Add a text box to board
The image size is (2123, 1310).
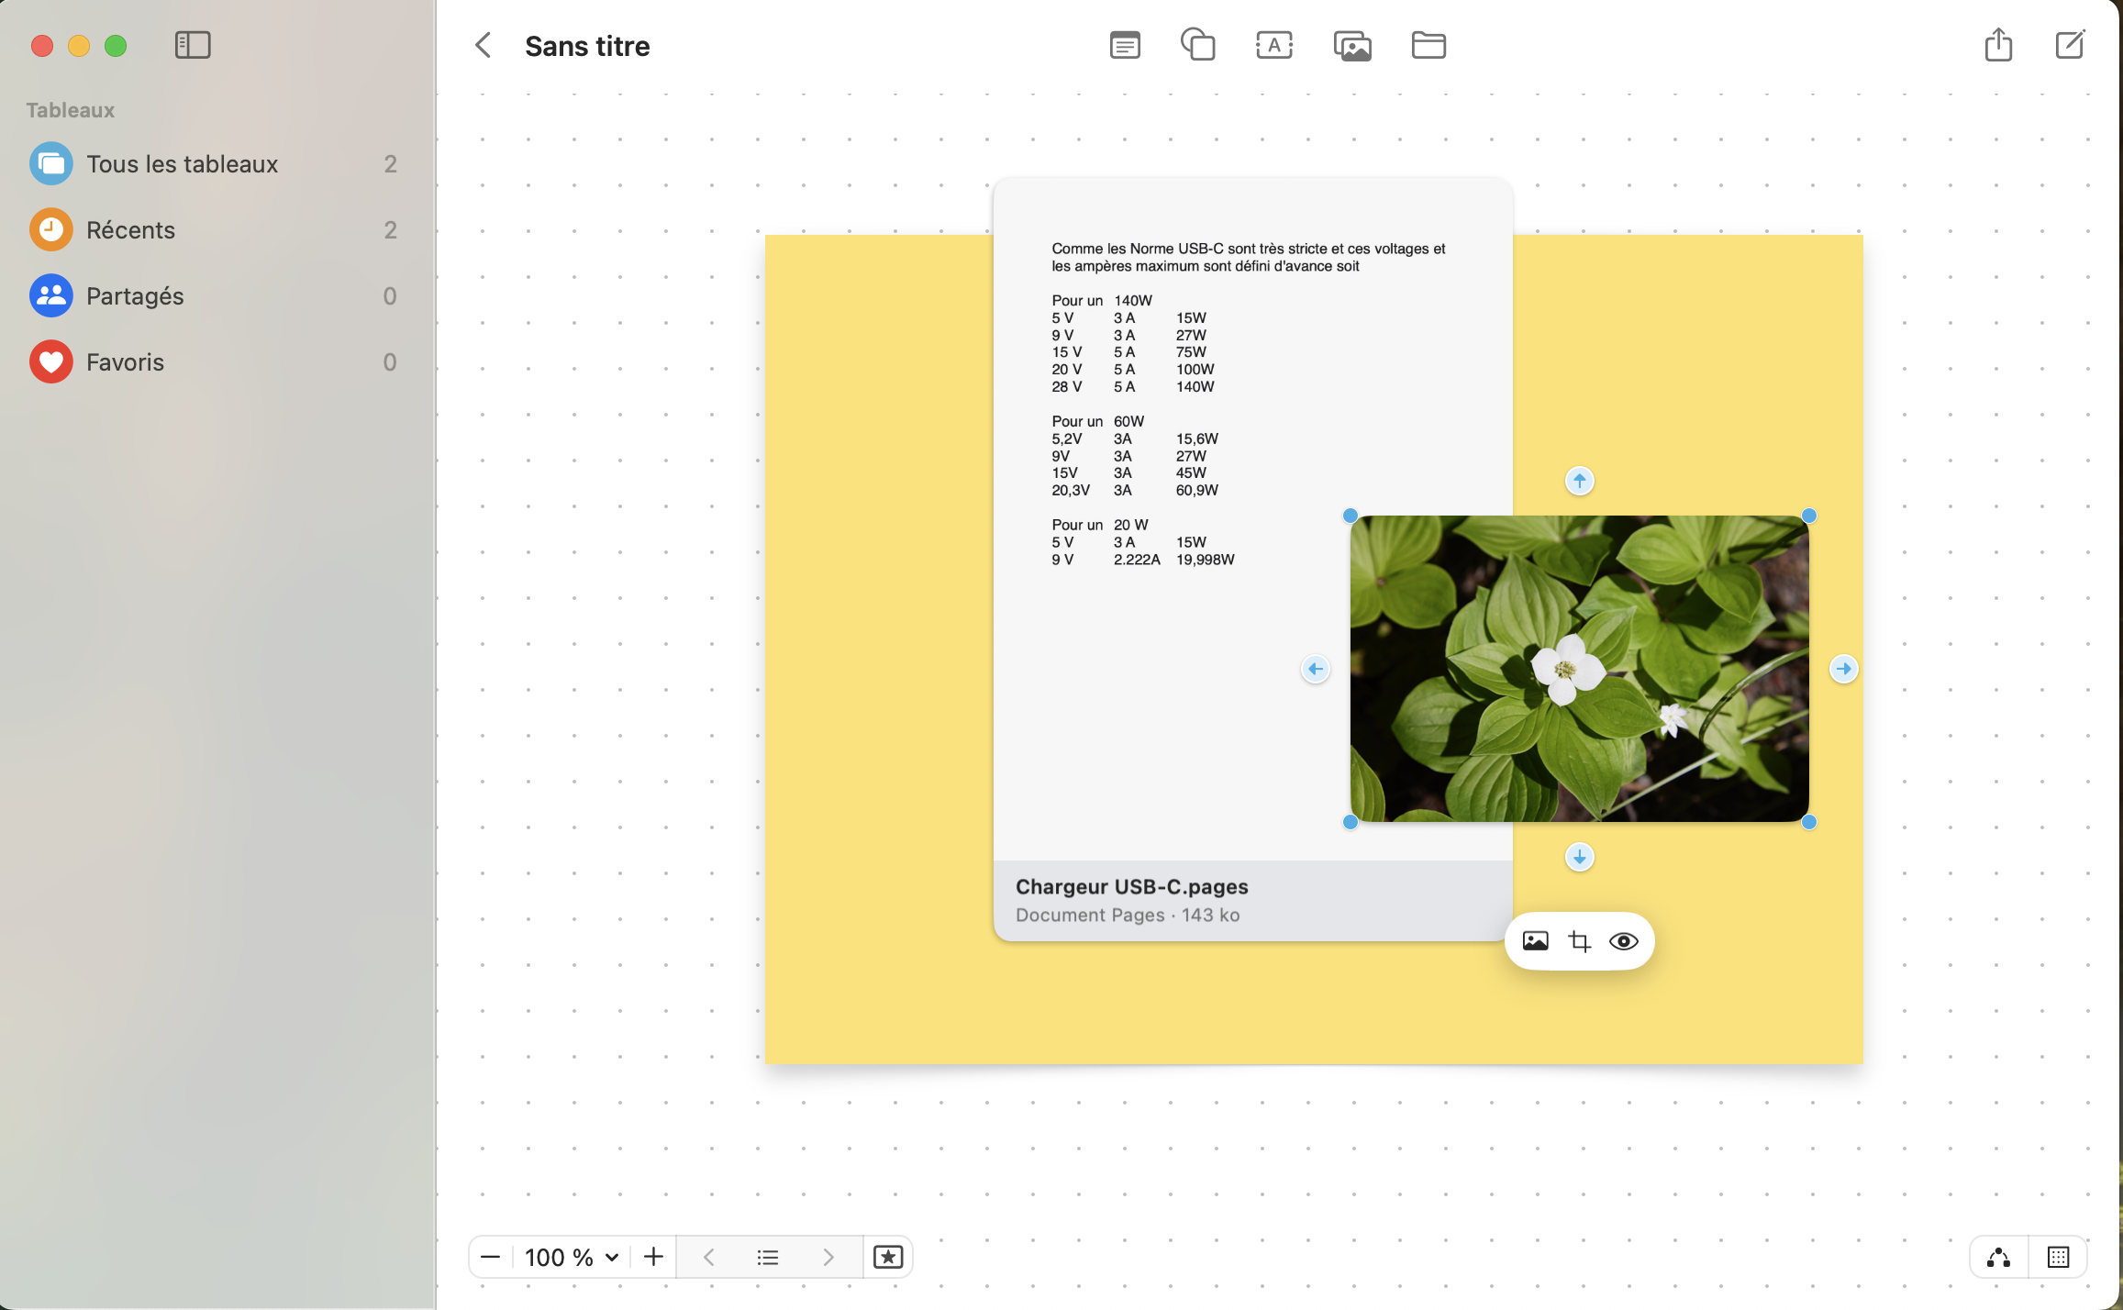1274,45
